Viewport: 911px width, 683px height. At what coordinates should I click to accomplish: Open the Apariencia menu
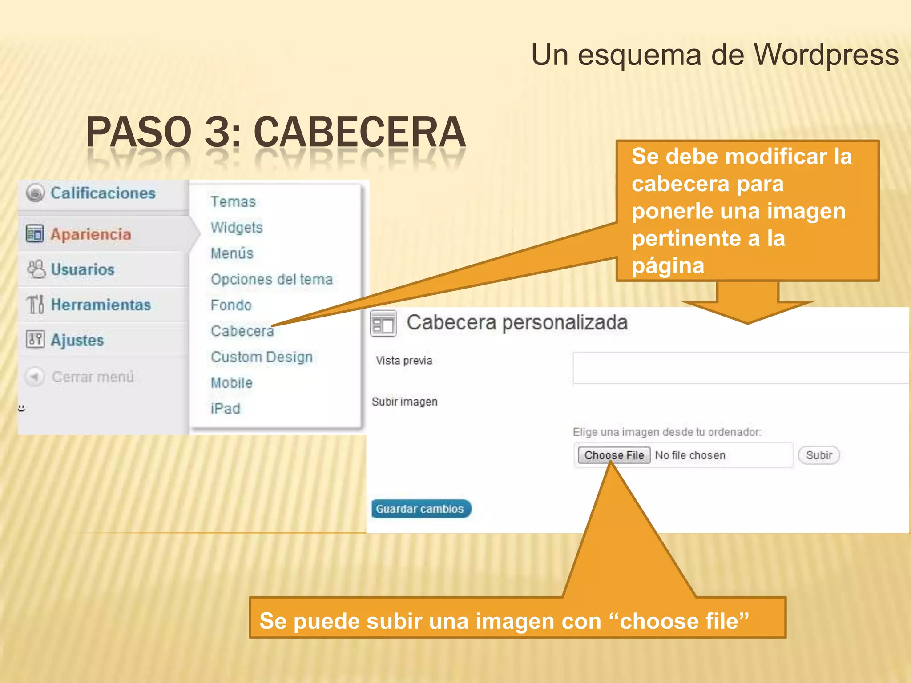click(91, 234)
